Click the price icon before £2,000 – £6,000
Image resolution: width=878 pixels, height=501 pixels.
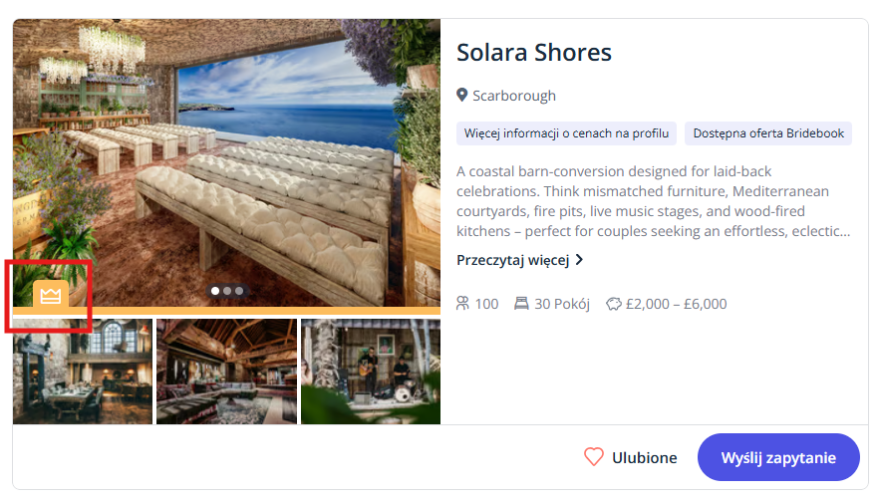614,304
